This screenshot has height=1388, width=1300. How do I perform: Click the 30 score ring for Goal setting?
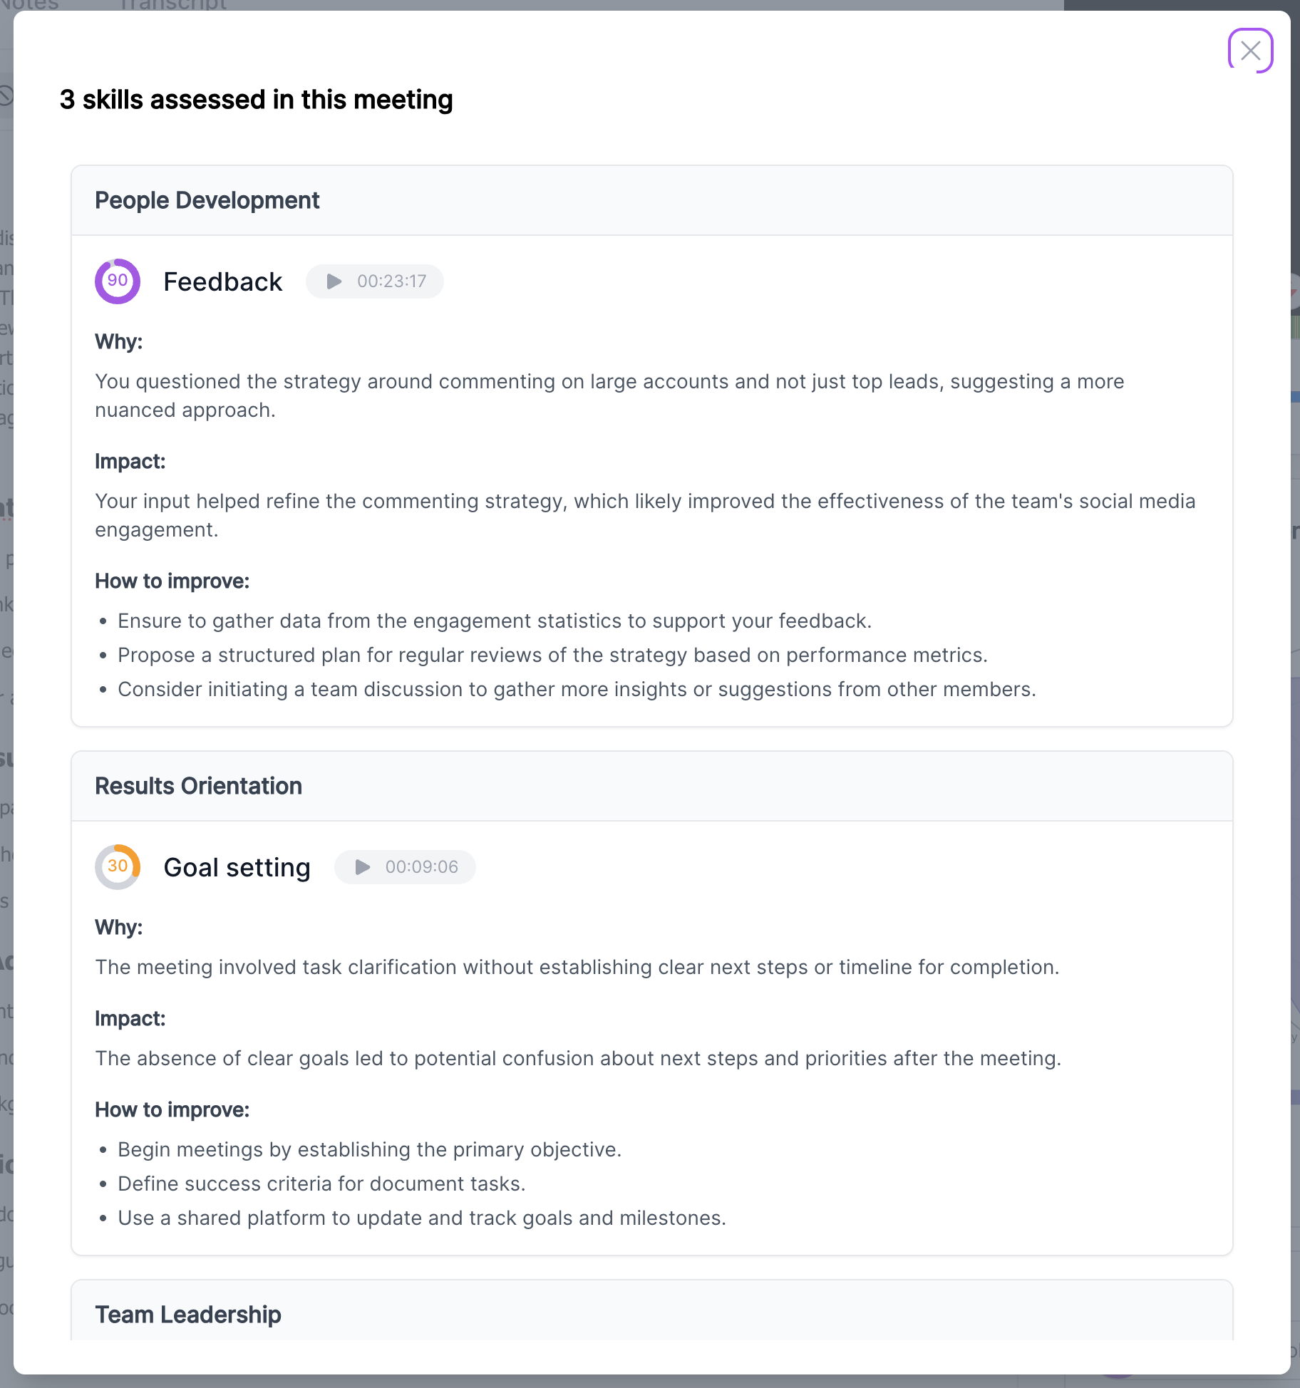118,867
